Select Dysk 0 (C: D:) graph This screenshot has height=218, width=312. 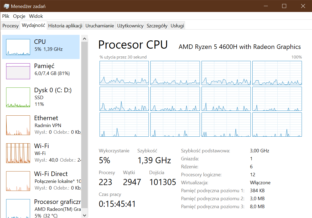(18, 97)
